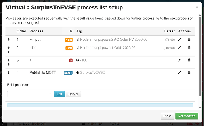Screen dimensions: 204x126
Task: Move process 1 '+ input' down
Action: [x=9, y=39]
